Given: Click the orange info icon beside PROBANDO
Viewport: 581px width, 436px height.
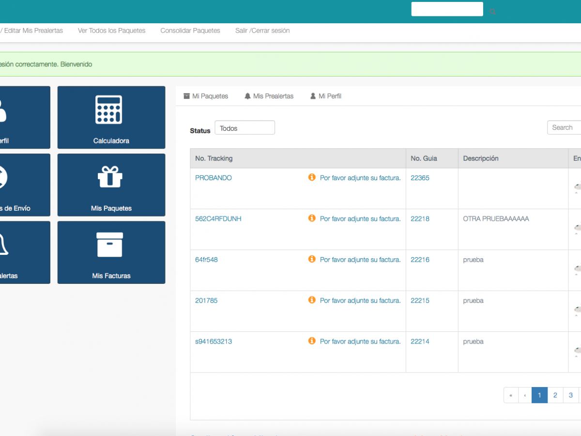Looking at the screenshot, I should [x=312, y=177].
